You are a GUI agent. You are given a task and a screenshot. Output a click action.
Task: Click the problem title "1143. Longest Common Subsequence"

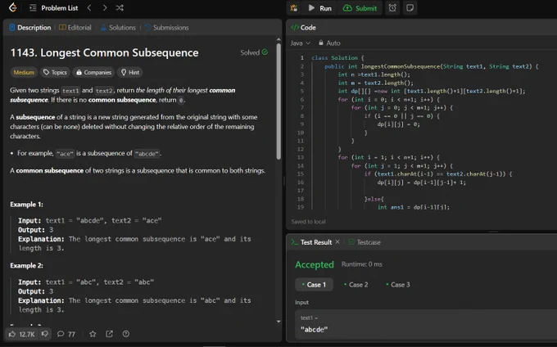105,52
